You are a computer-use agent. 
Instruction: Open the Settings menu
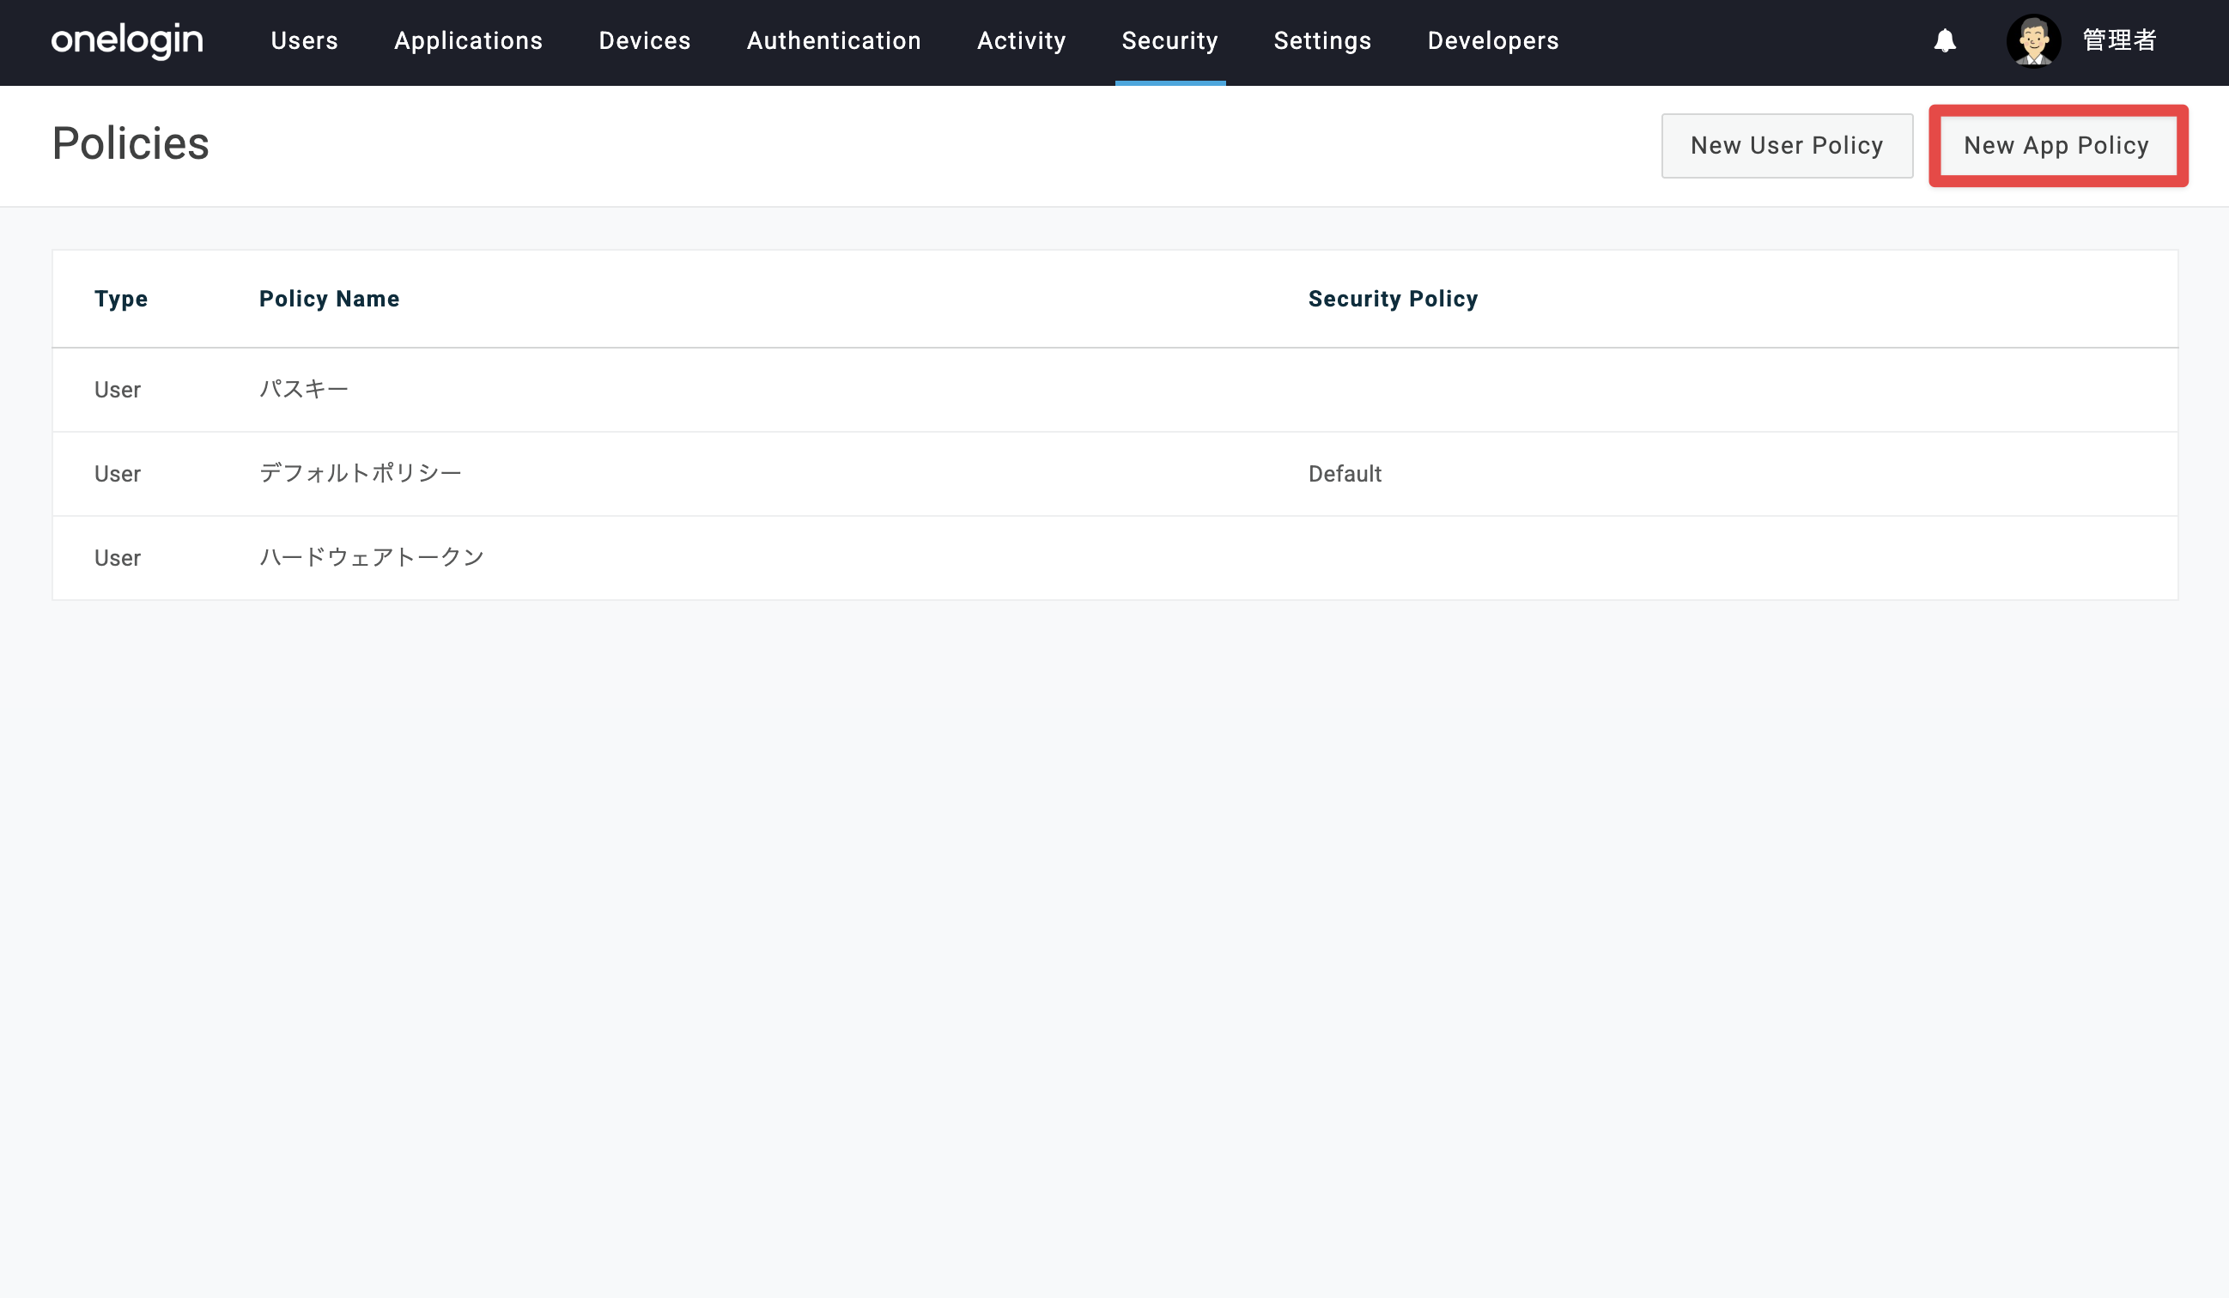point(1321,40)
